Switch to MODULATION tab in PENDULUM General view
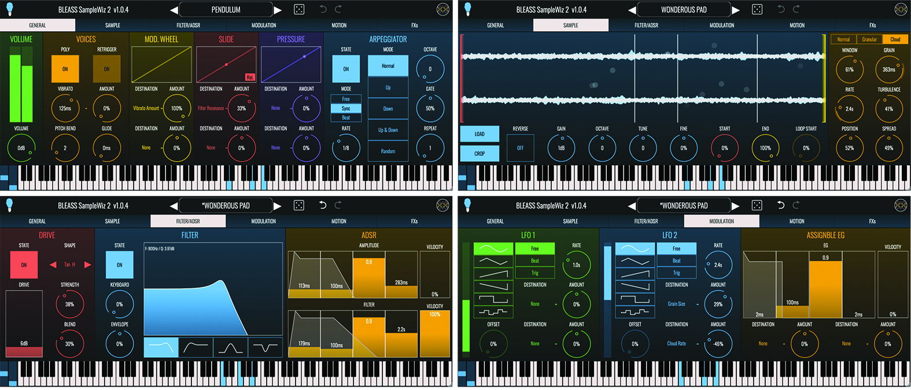Viewport: 911px width, 390px height. 264,25
